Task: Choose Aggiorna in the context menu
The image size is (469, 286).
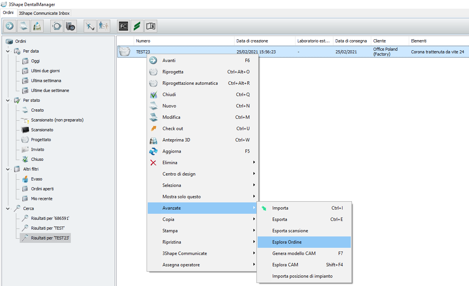Action: pyautogui.click(x=203, y=151)
